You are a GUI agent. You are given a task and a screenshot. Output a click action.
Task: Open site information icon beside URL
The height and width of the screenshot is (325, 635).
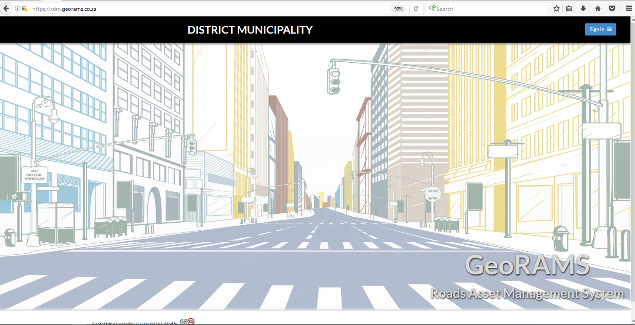(x=17, y=9)
